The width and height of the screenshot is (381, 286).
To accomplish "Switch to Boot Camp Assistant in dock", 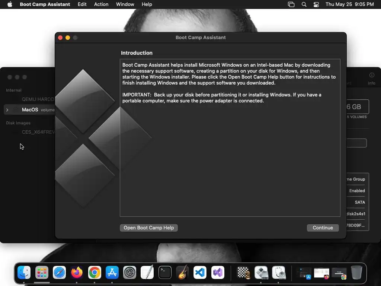I will tap(261, 272).
